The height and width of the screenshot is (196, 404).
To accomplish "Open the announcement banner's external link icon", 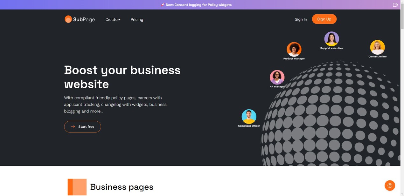I will tap(395, 4).
